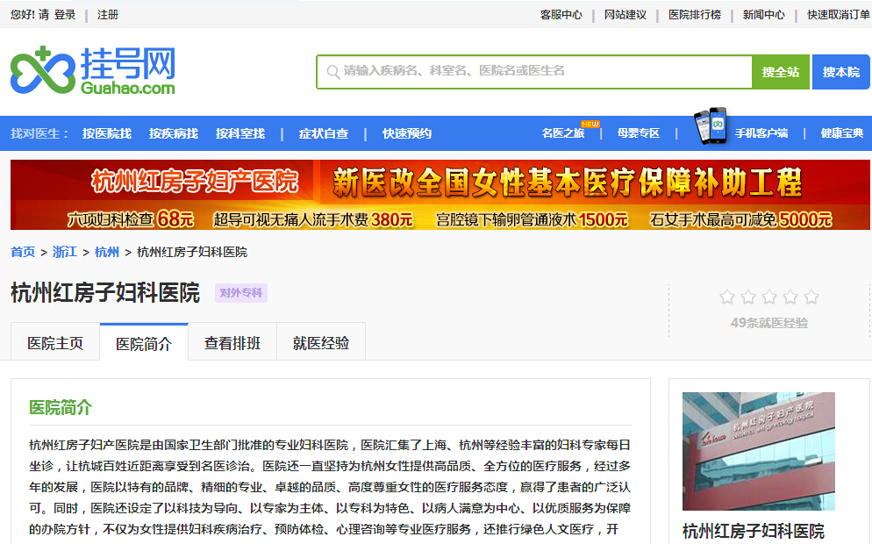
Task: Open 手机客户端 navigation link
Action: coord(761,133)
